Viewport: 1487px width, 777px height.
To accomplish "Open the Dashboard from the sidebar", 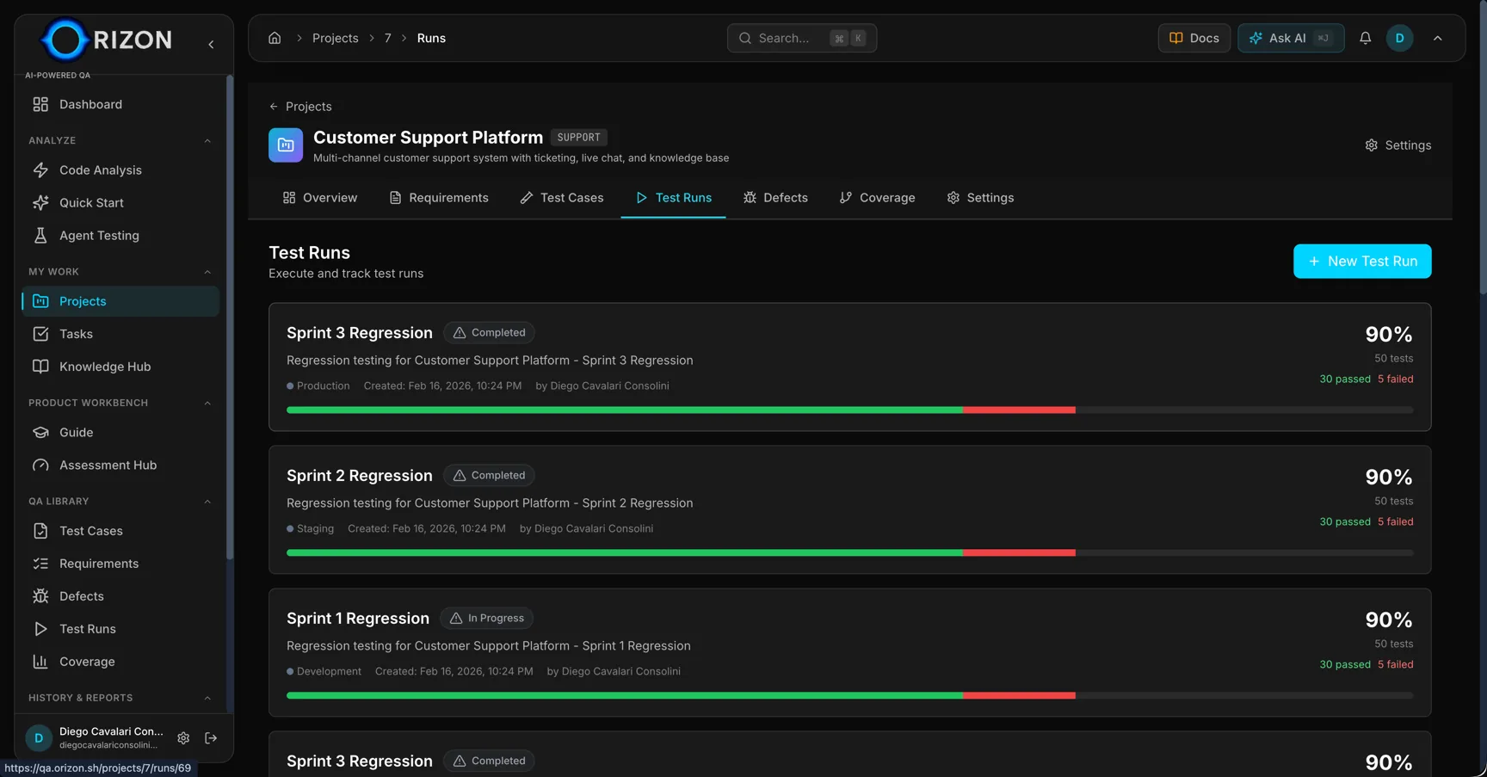I will click(x=89, y=103).
